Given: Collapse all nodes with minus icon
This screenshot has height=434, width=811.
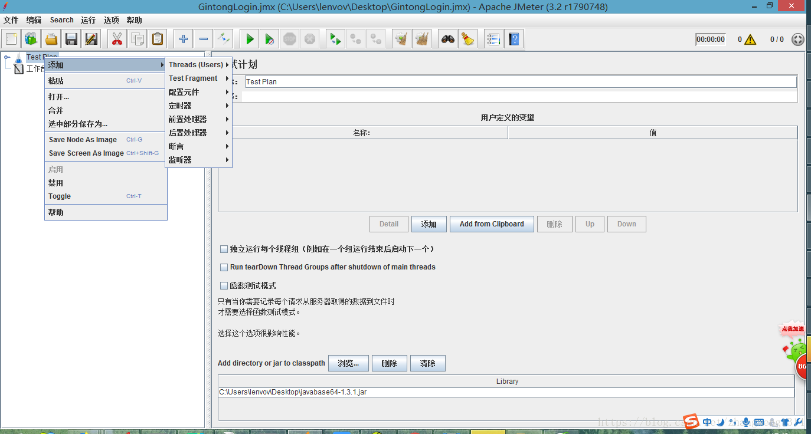Looking at the screenshot, I should (x=204, y=40).
